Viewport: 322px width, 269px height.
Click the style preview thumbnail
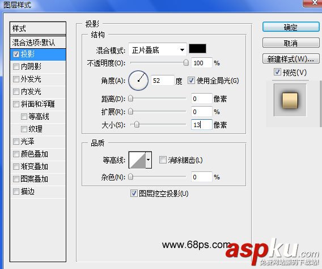290,100
